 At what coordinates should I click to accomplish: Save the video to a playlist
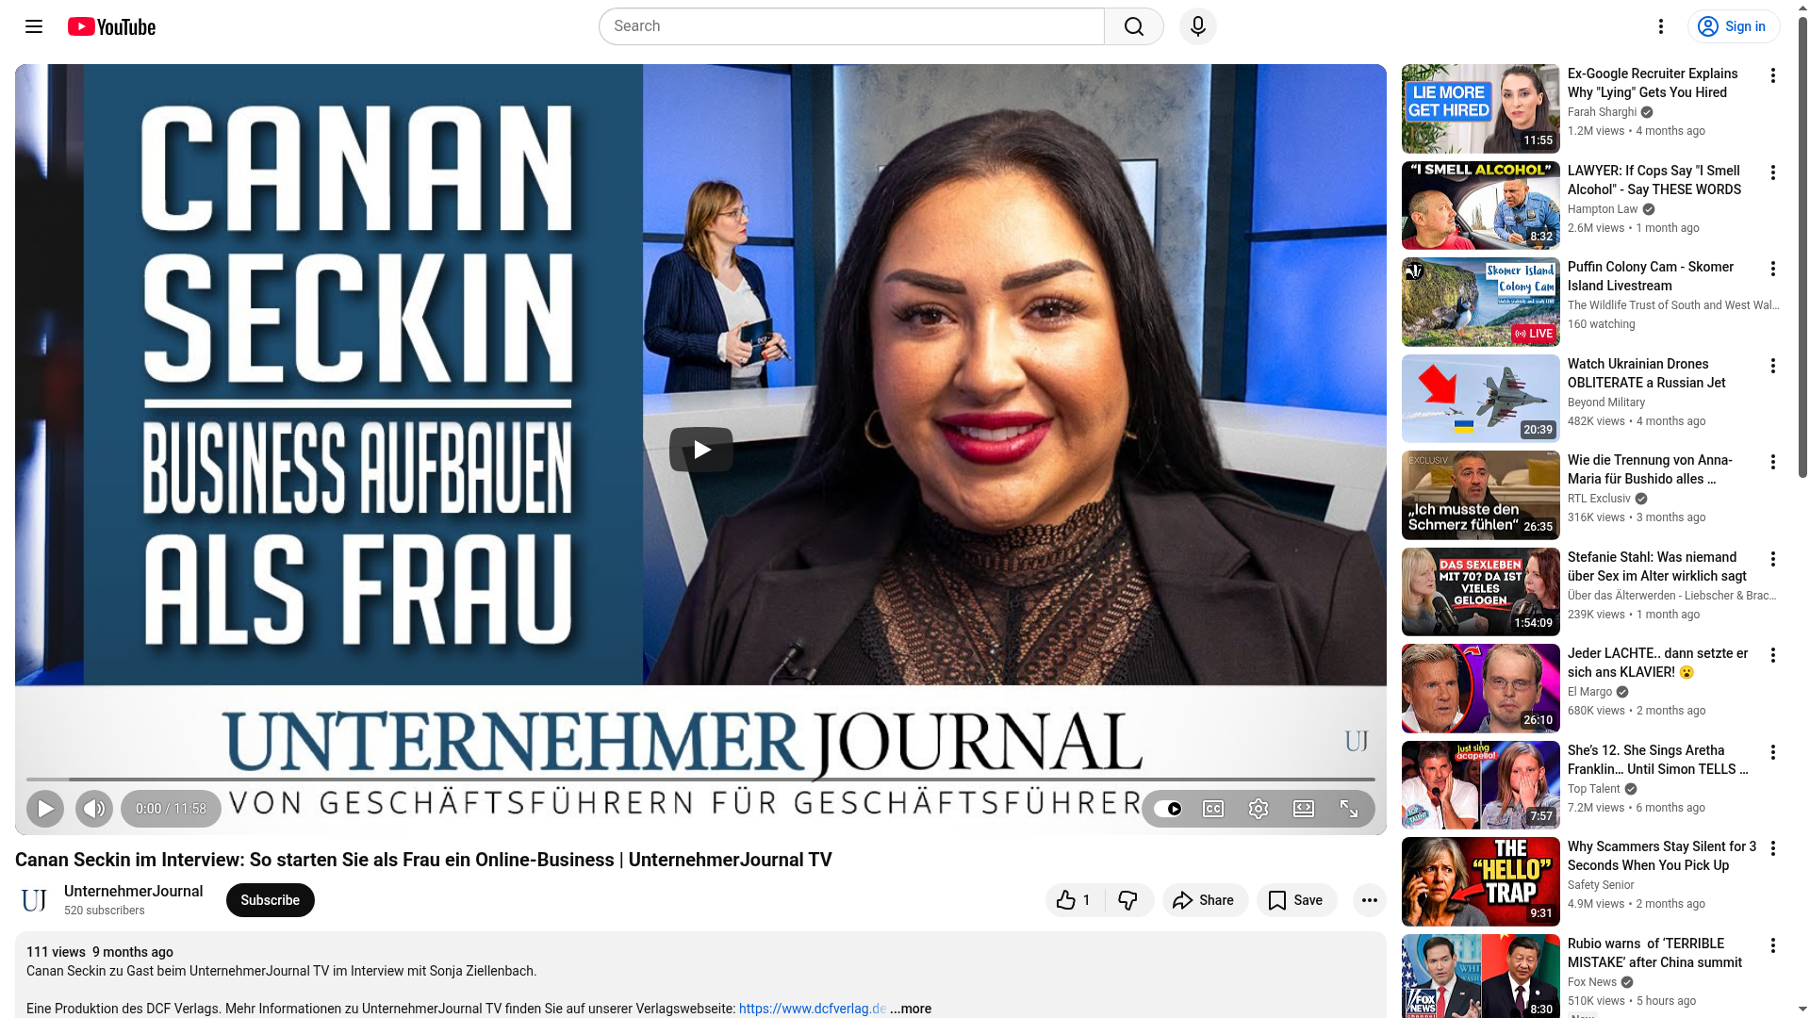pos(1296,900)
